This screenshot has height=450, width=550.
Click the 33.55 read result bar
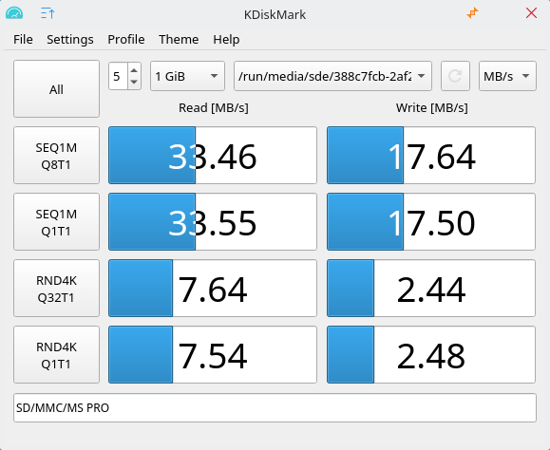point(213,222)
